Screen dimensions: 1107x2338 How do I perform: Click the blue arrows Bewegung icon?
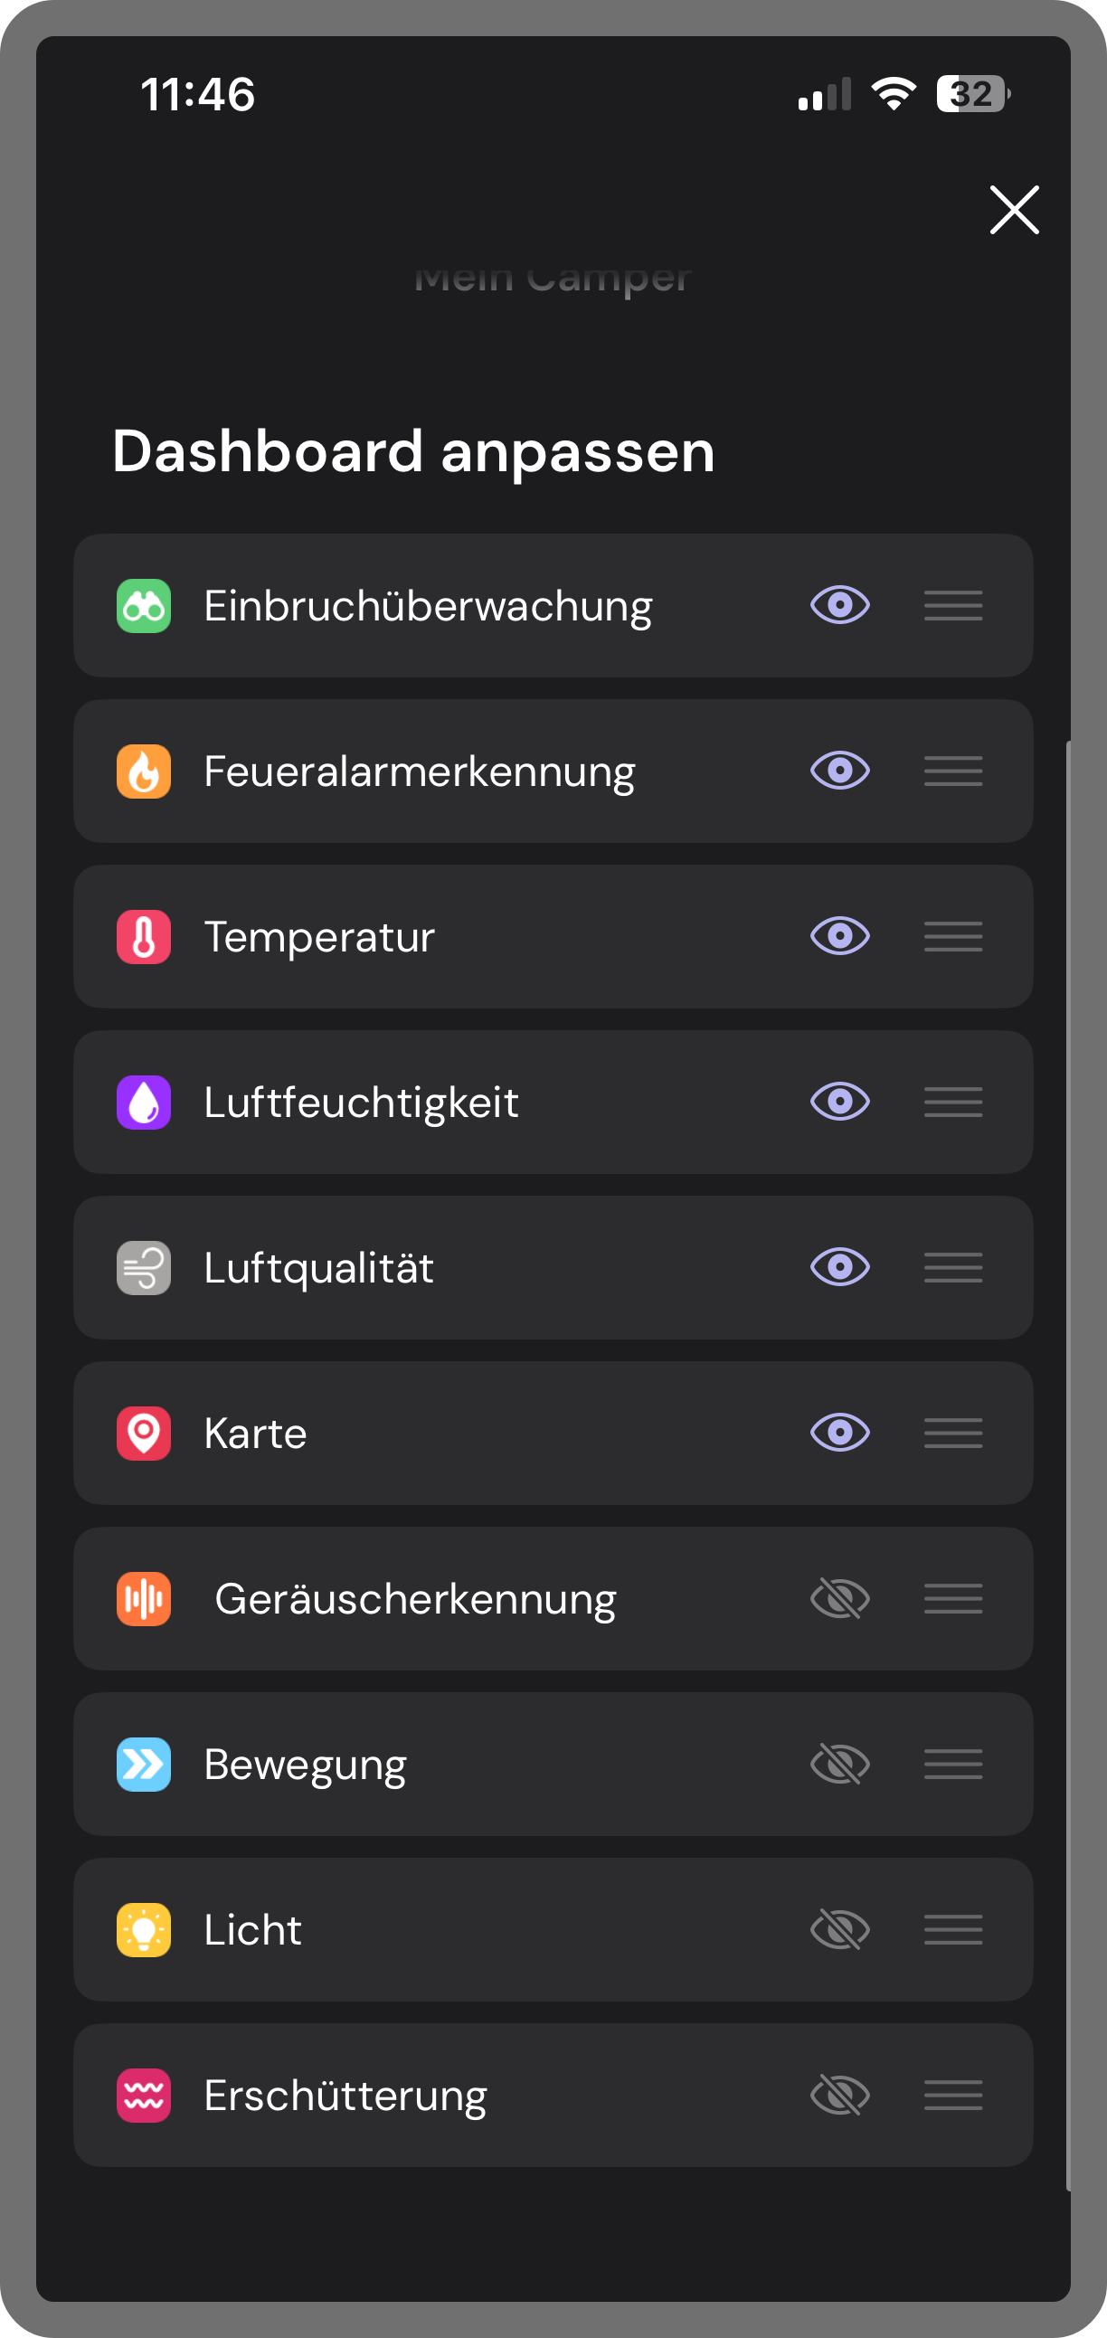coord(144,1765)
